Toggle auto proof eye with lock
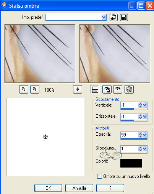Viewport: 154px width, 194px height. (107, 89)
